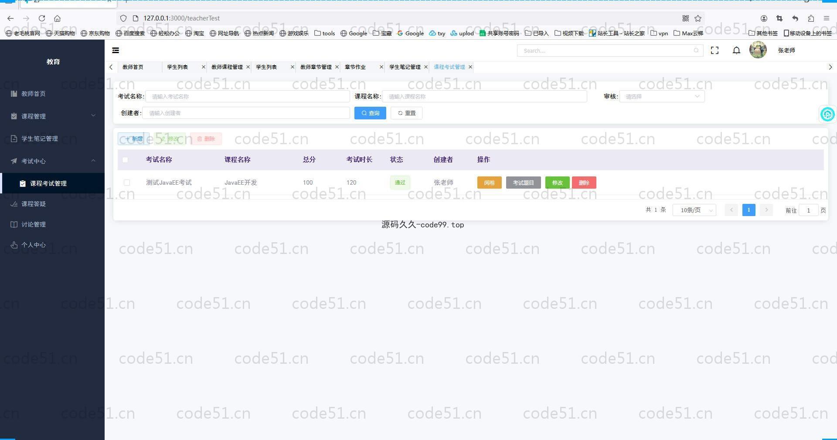Open the browser extensions icon
This screenshot has height=440, width=837.
(811, 18)
